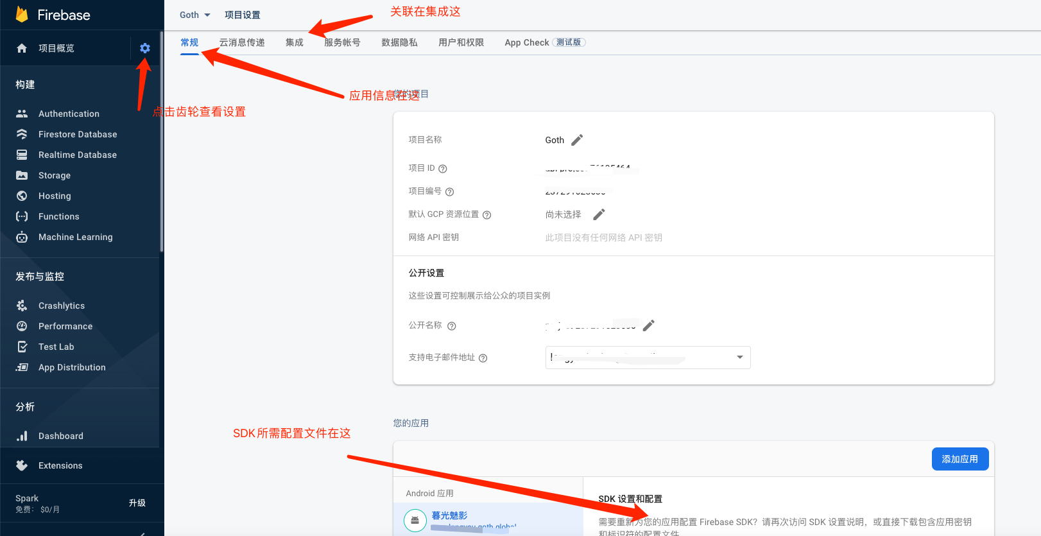Click the 升级 upgrade link
The height and width of the screenshot is (536, 1041).
(137, 503)
